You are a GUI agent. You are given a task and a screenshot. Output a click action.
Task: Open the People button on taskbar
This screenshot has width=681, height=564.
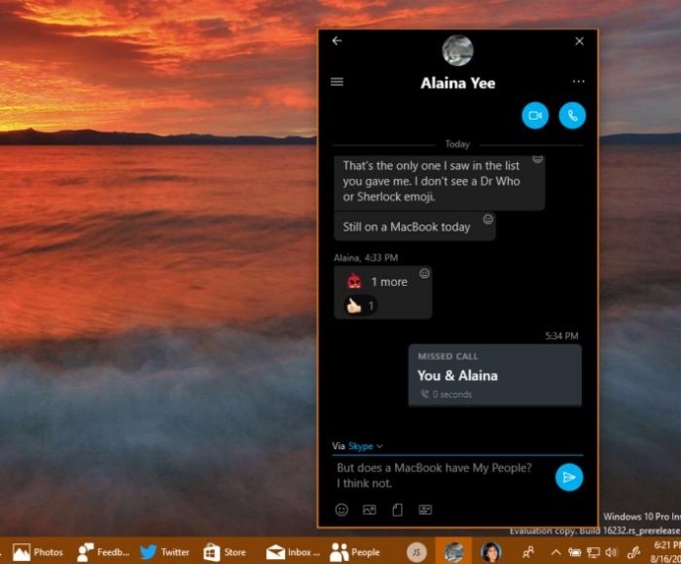[x=354, y=552]
